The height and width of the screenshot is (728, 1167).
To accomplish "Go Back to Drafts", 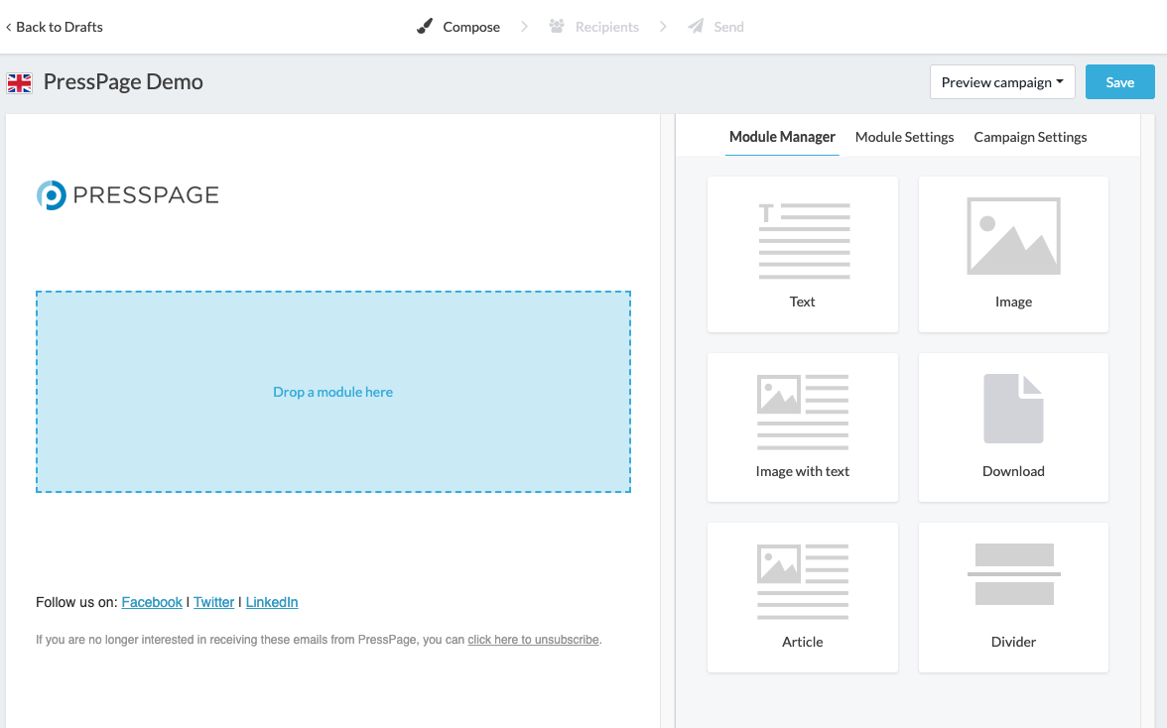I will 53,26.
